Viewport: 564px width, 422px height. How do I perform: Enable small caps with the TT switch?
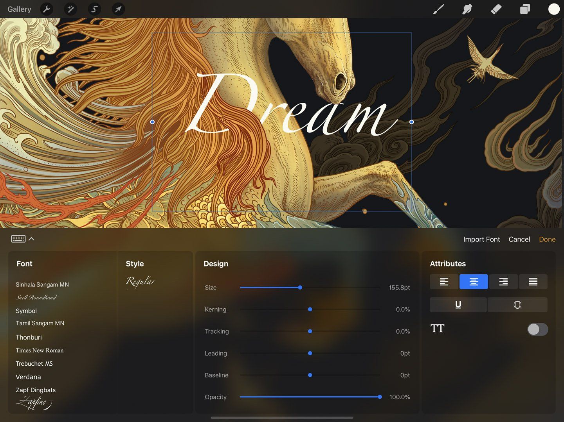pyautogui.click(x=537, y=329)
